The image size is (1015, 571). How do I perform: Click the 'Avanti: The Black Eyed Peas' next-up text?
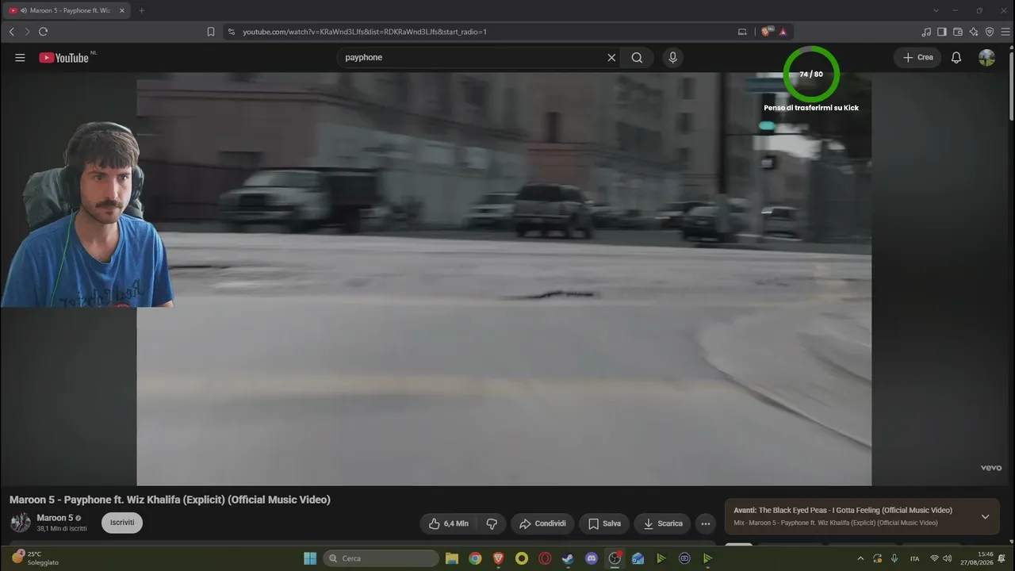tap(843, 510)
